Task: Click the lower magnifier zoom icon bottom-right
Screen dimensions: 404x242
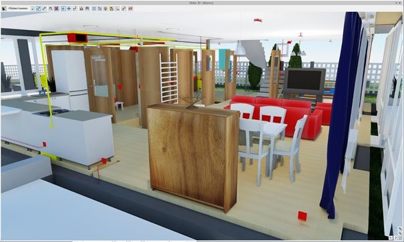Action: point(400,233)
